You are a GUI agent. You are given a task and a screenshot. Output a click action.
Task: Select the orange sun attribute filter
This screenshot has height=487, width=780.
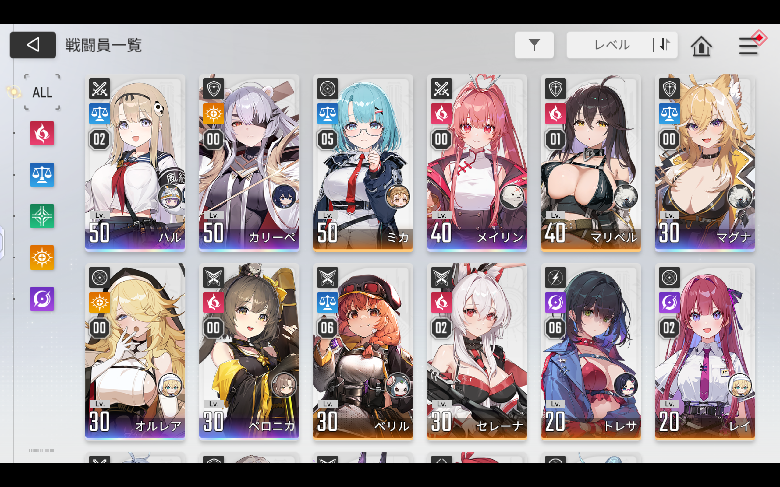click(x=42, y=258)
